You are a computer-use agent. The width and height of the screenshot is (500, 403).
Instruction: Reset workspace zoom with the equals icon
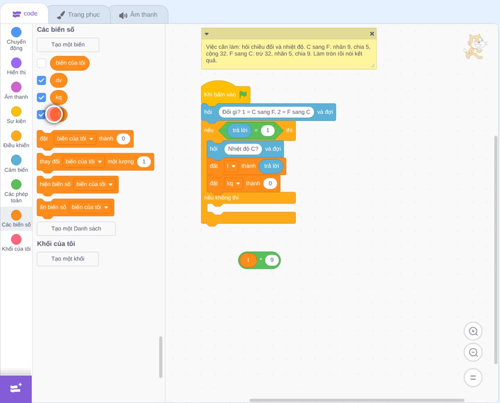coord(473,377)
